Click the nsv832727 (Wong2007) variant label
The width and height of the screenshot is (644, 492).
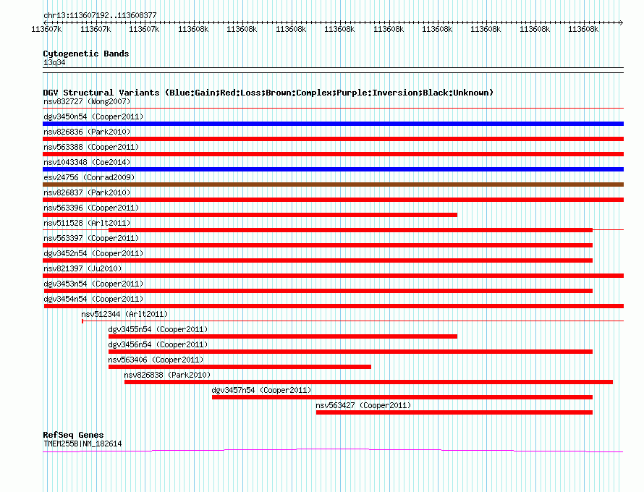[x=87, y=101]
